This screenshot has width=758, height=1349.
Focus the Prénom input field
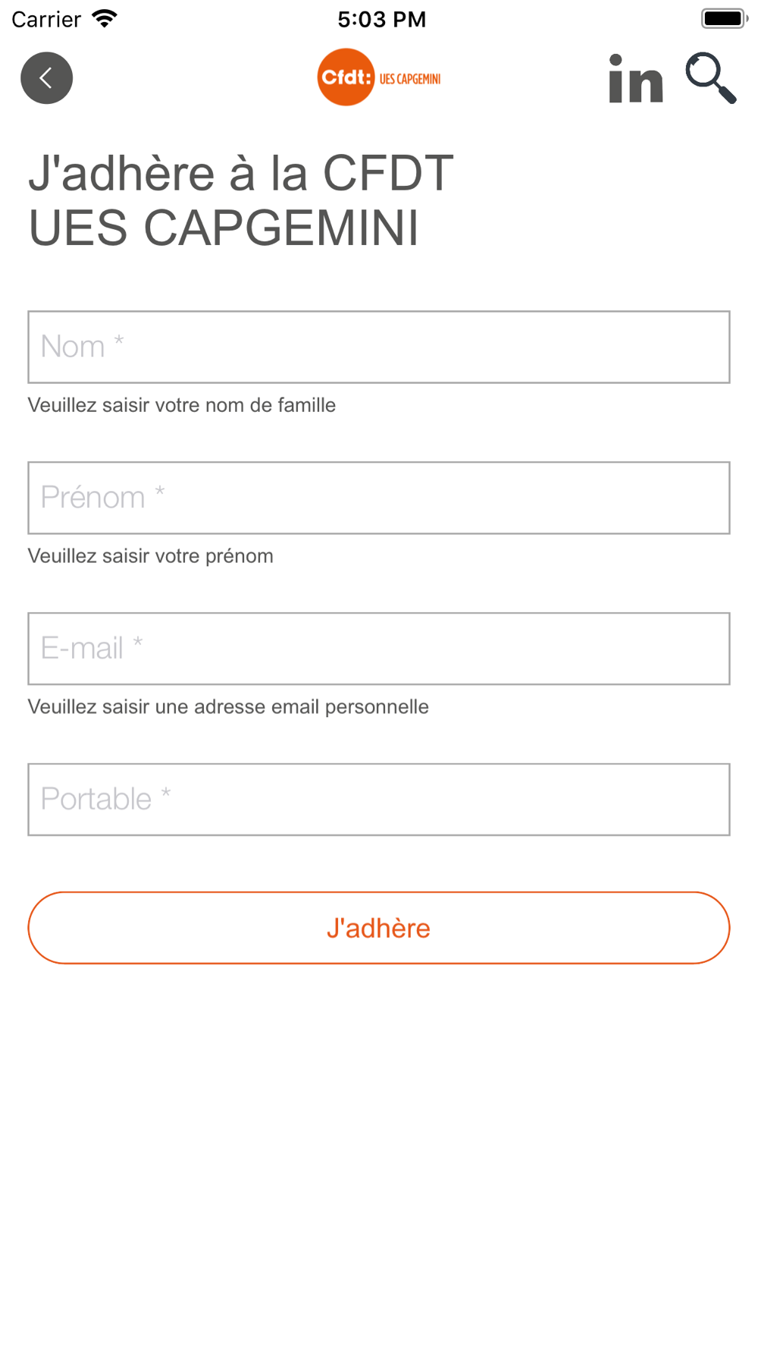coord(379,498)
